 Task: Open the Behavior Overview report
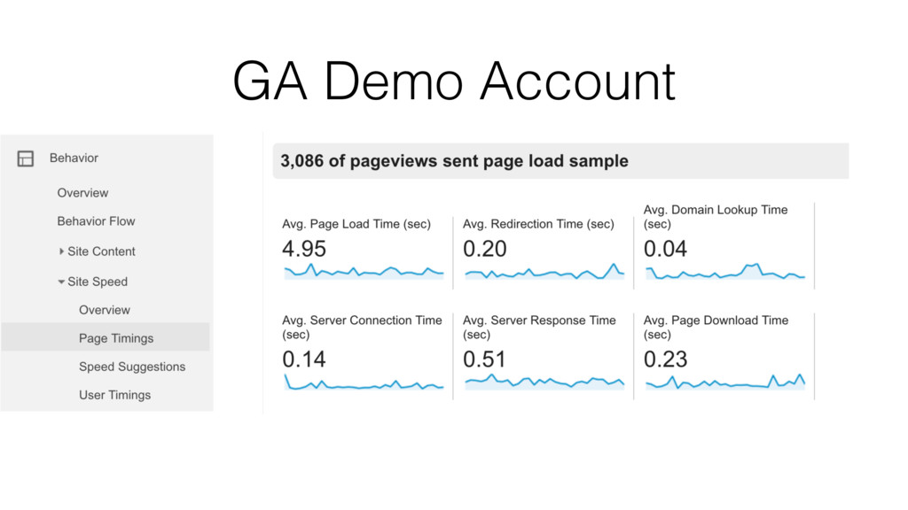(x=82, y=192)
